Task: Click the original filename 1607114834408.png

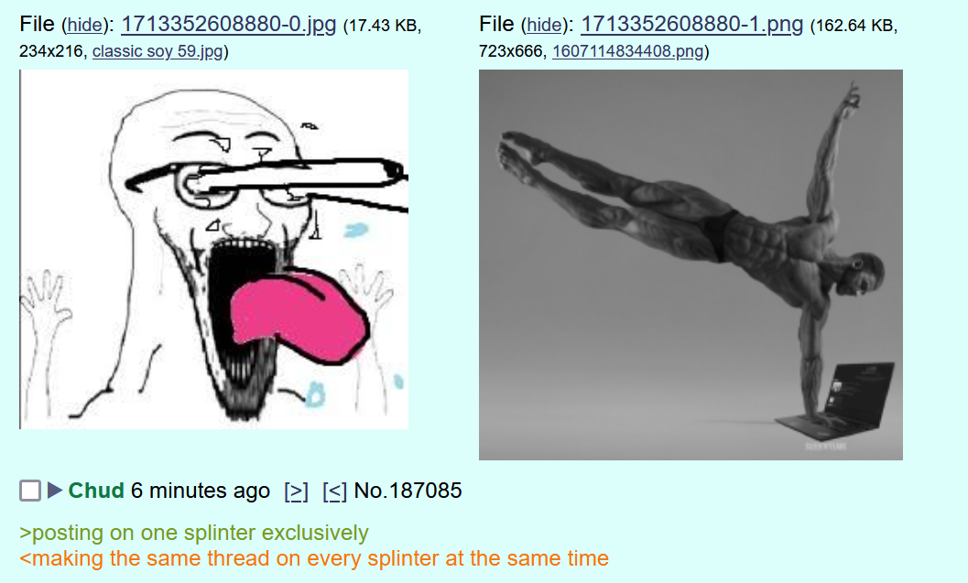Action: click(x=628, y=51)
